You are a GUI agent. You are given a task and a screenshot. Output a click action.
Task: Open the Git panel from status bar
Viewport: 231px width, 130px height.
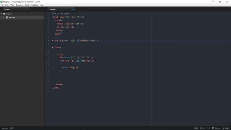(x=226, y=128)
